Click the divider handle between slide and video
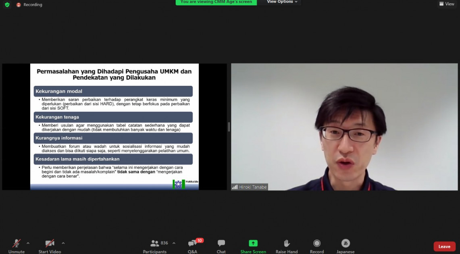 pos(229,127)
